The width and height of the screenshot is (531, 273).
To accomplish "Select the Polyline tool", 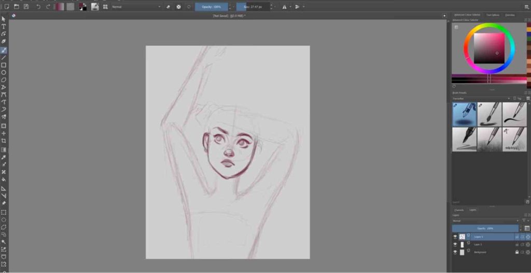I will pyautogui.click(x=4, y=87).
